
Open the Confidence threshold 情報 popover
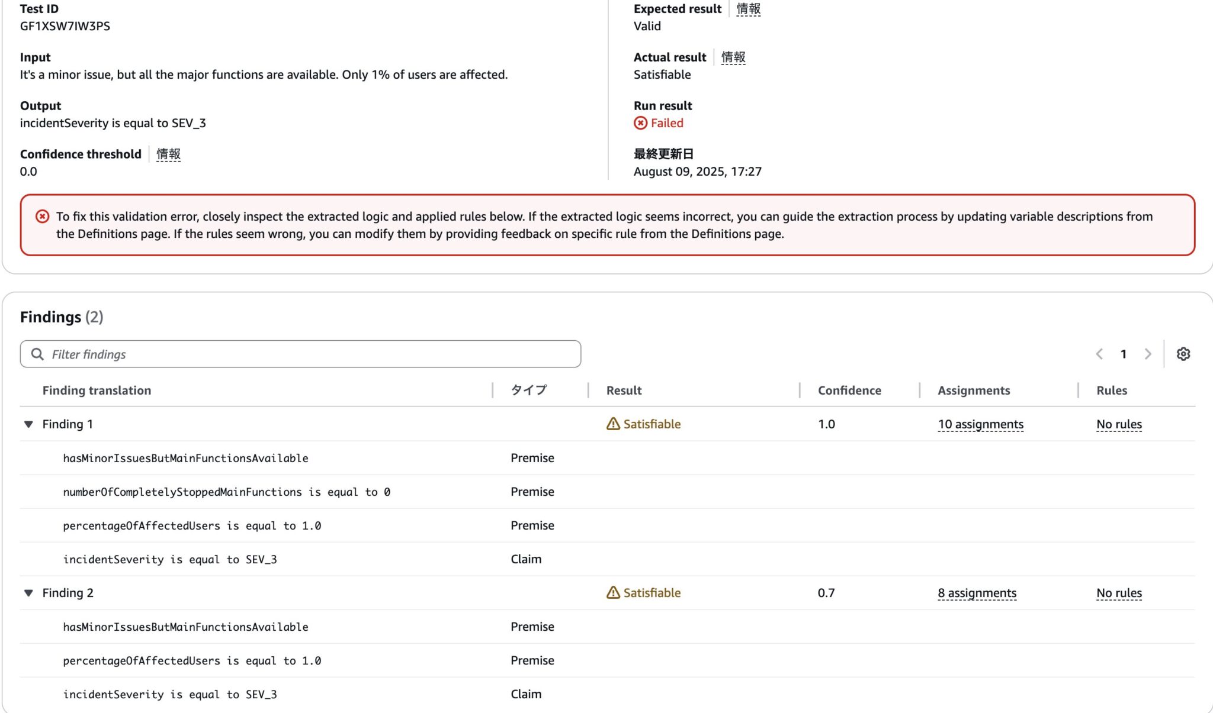pos(168,153)
